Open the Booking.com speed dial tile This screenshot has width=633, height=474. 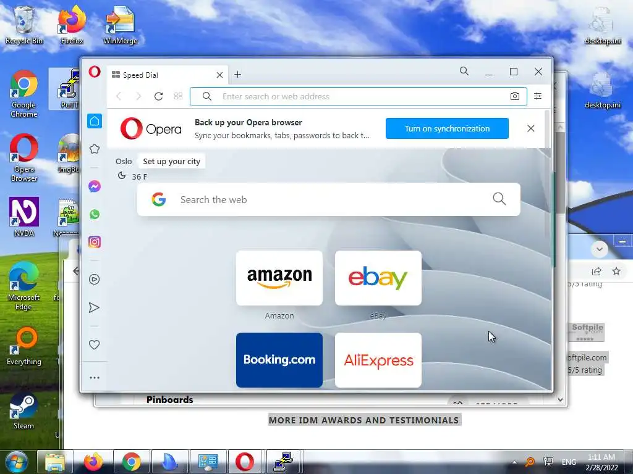point(279,360)
